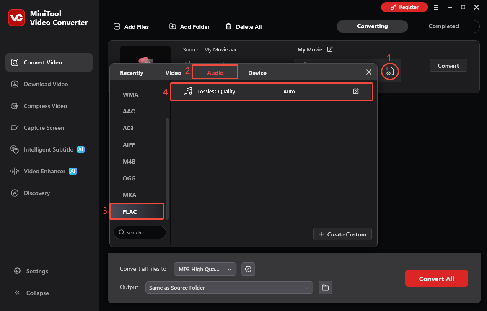Click the format Search field
Image resolution: width=487 pixels, height=311 pixels.
click(x=140, y=232)
